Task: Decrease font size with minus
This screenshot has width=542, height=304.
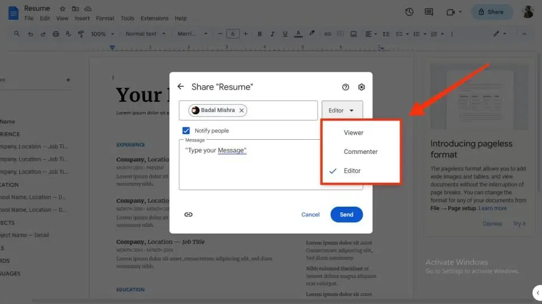Action: pyautogui.click(x=220, y=34)
